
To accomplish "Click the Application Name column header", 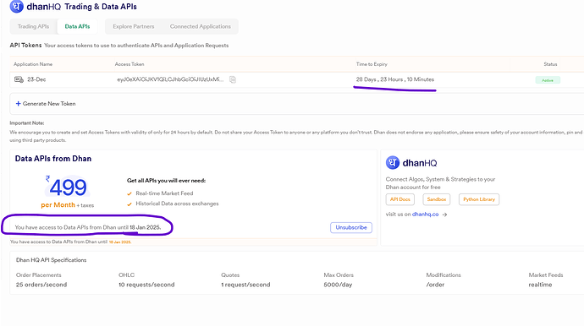I will [33, 64].
